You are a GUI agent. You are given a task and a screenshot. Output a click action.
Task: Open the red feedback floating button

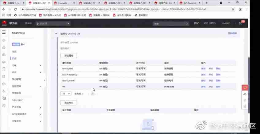click(245, 87)
